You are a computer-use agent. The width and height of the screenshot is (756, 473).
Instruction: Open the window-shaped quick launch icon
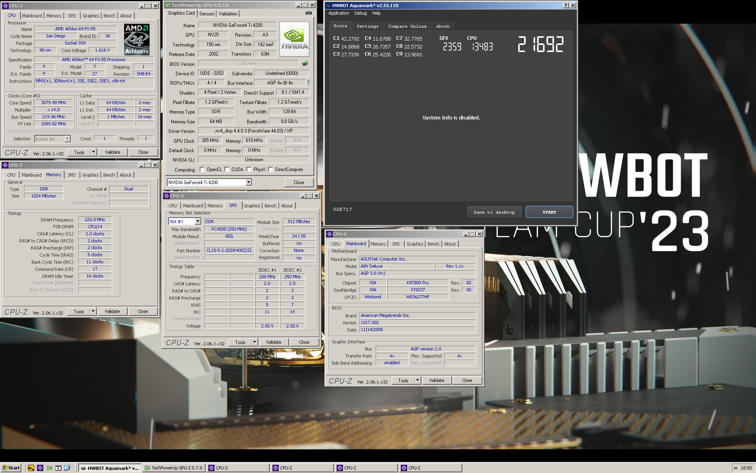tap(58, 468)
